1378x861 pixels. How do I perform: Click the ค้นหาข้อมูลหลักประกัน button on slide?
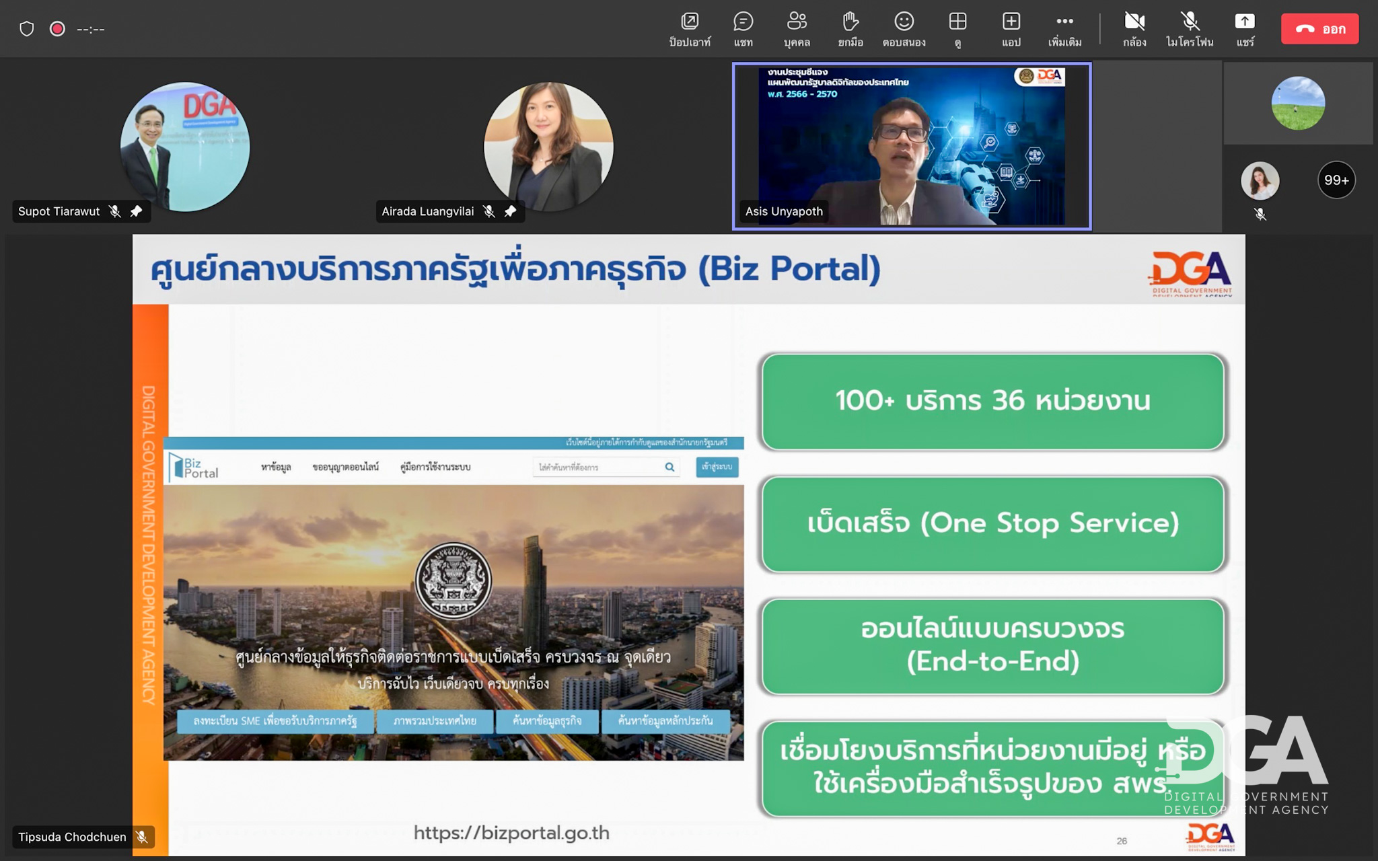click(x=665, y=721)
